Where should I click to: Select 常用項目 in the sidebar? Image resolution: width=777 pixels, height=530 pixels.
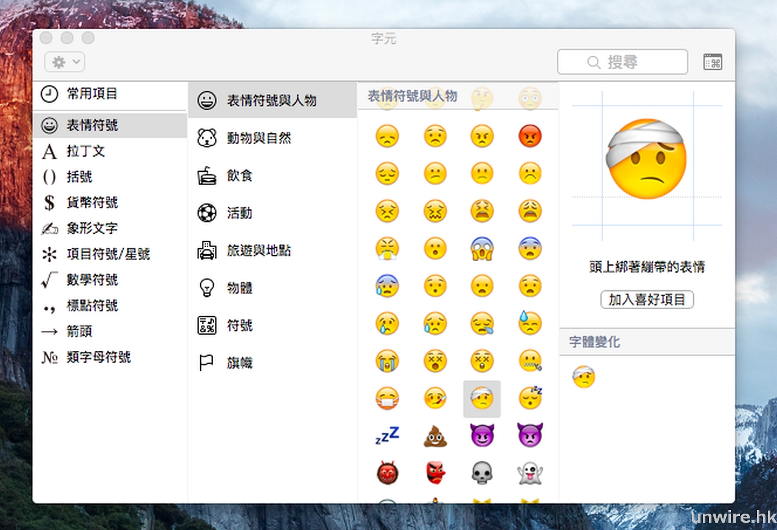92,94
